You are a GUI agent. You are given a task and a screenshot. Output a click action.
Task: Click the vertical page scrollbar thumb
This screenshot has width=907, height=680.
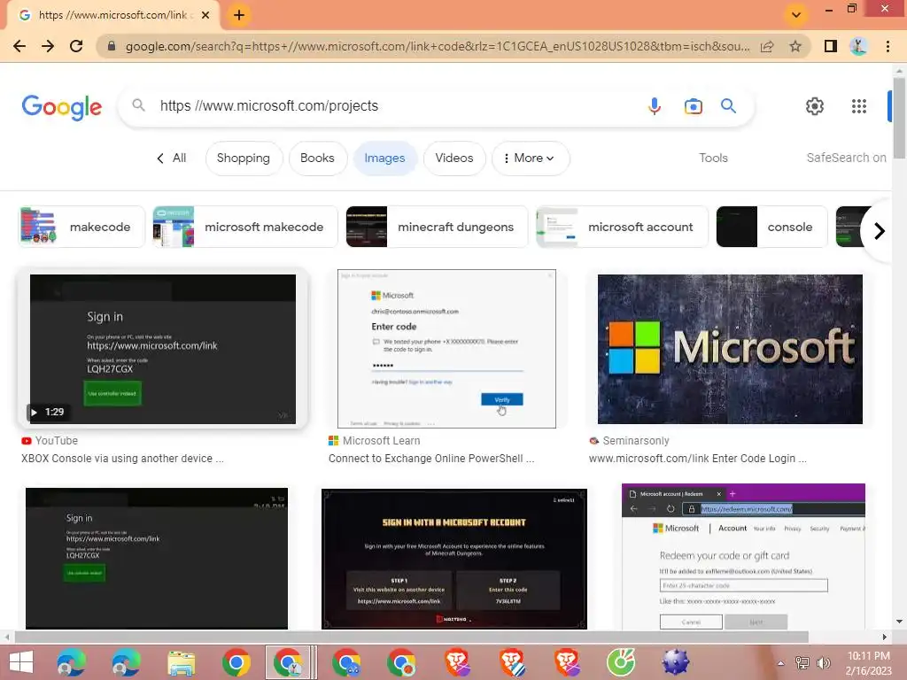899,118
